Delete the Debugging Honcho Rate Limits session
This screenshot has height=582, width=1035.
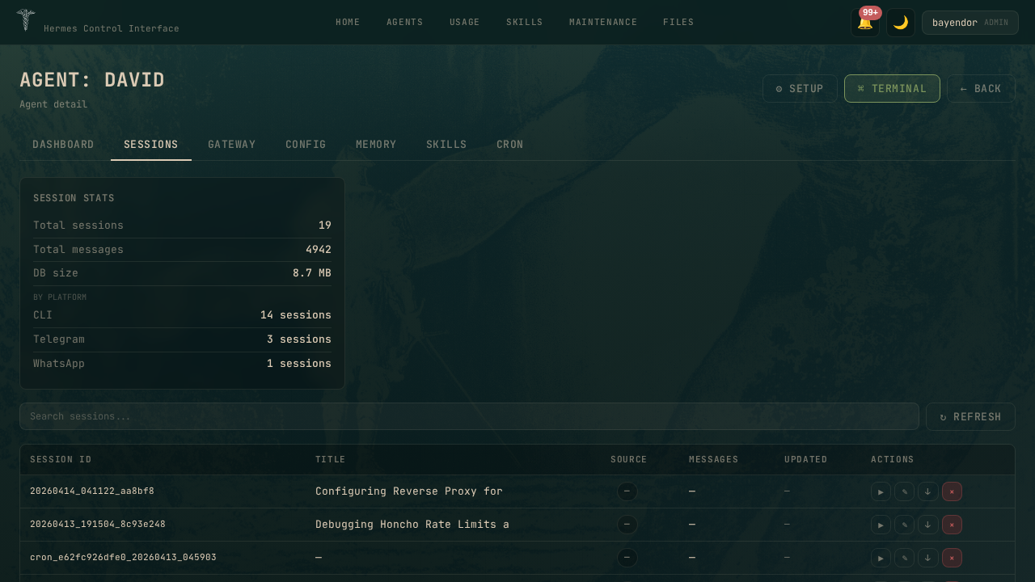pyautogui.click(x=952, y=525)
